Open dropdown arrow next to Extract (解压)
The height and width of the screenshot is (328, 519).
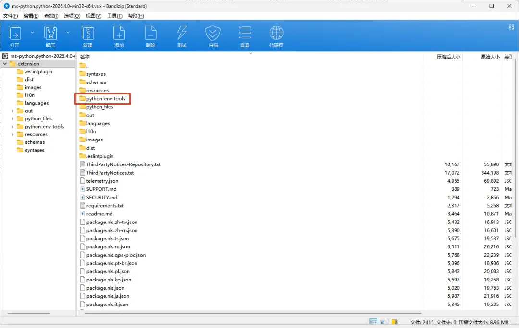[x=68, y=33]
